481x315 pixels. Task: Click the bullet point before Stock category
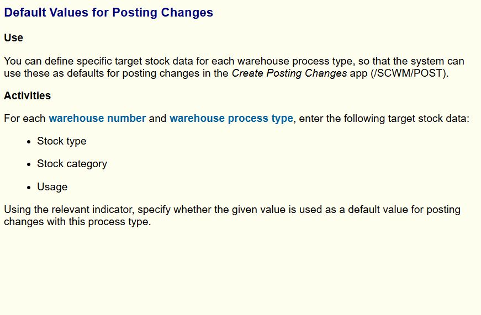click(29, 164)
